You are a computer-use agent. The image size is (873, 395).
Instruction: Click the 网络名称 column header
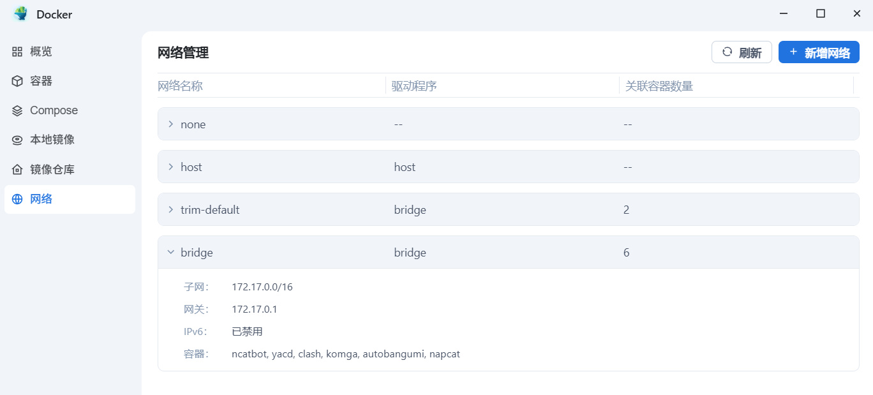point(181,86)
